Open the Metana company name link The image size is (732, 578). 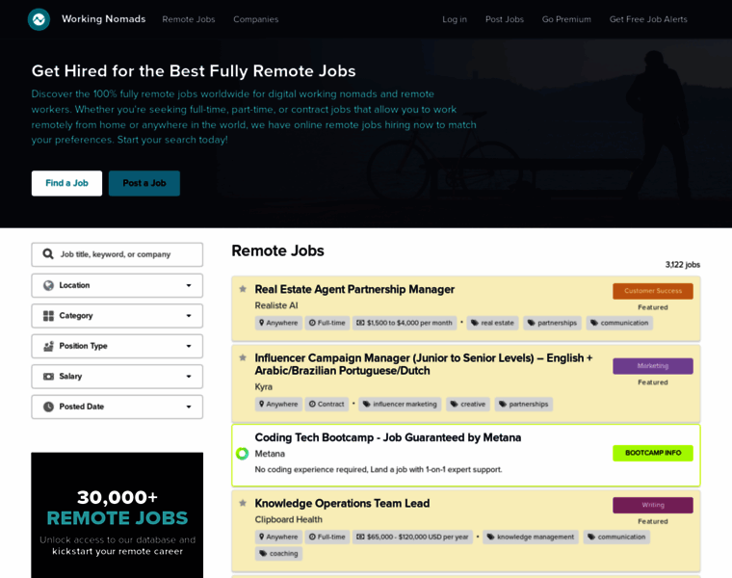(270, 454)
